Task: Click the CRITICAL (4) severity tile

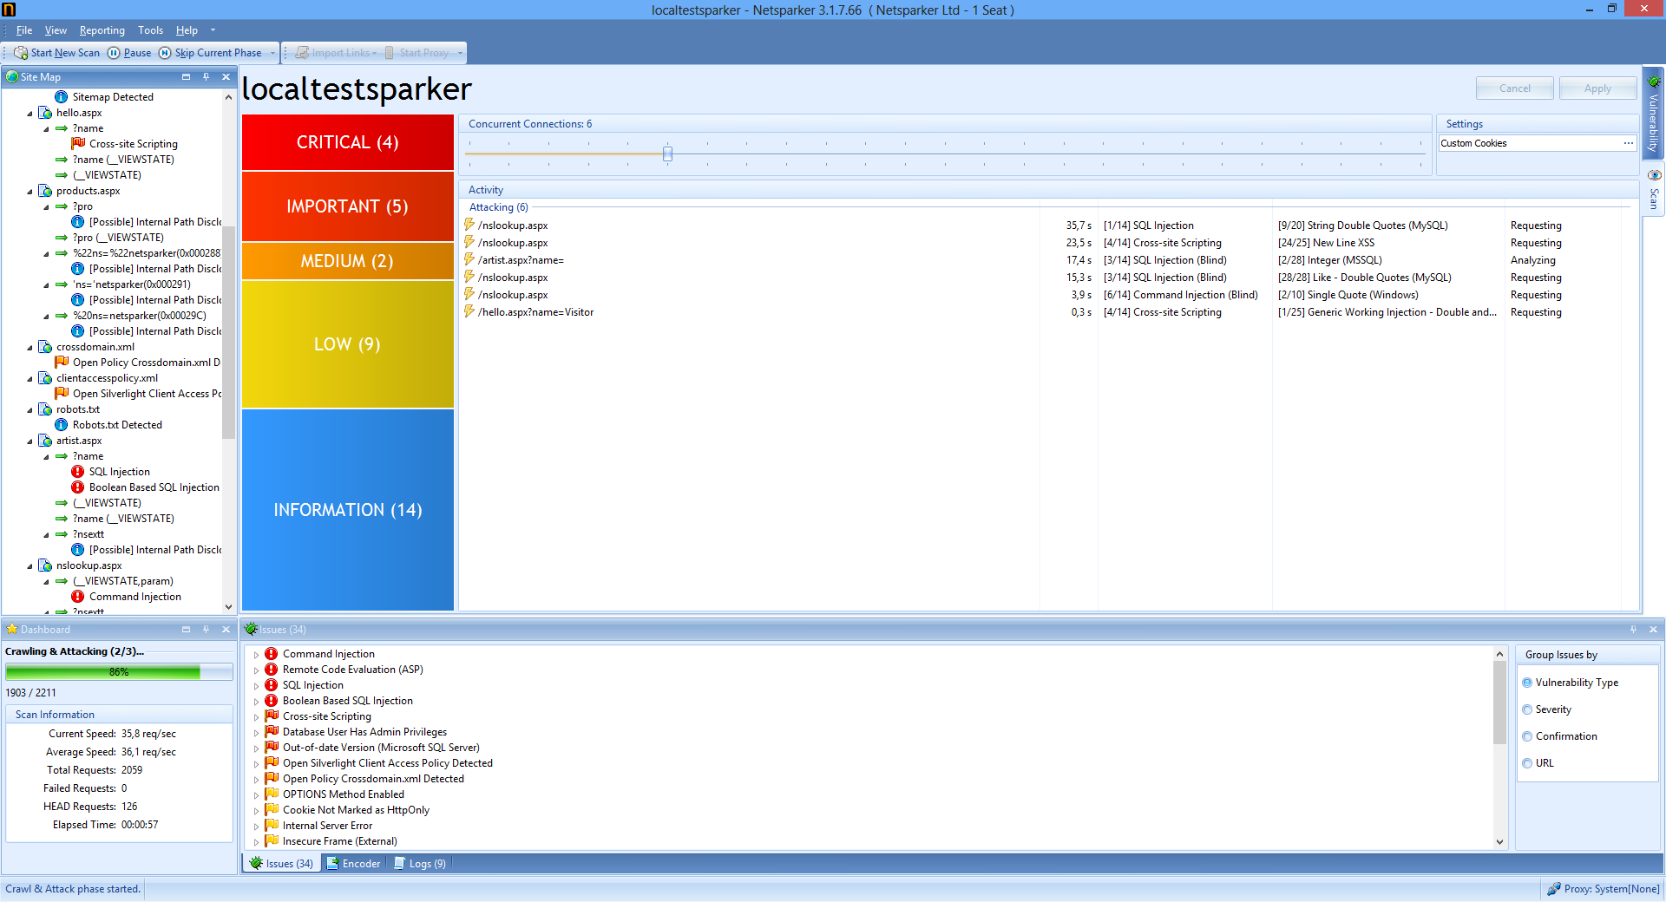Action: pos(347,142)
